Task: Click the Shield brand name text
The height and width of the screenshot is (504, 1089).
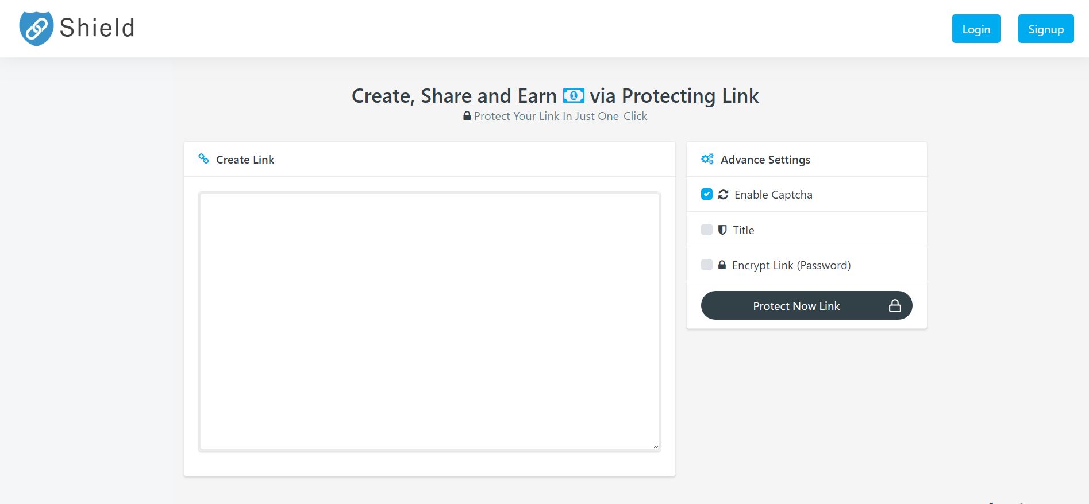Action: tap(97, 28)
